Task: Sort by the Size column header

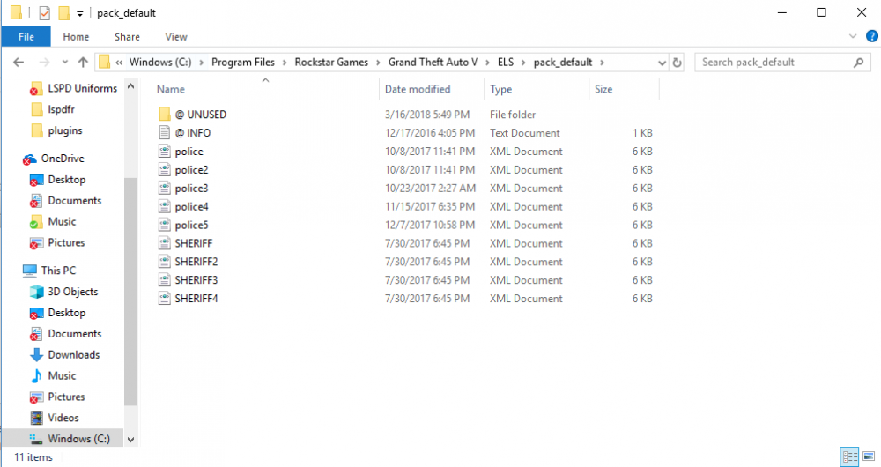Action: point(603,89)
